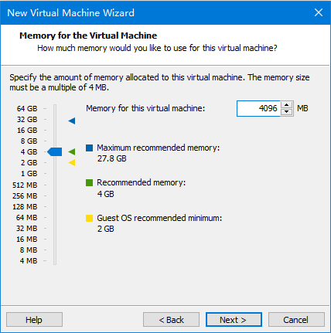The width and height of the screenshot is (331, 333).
Task: Click the blue maximum recommended memory arrow
Action: (72, 121)
